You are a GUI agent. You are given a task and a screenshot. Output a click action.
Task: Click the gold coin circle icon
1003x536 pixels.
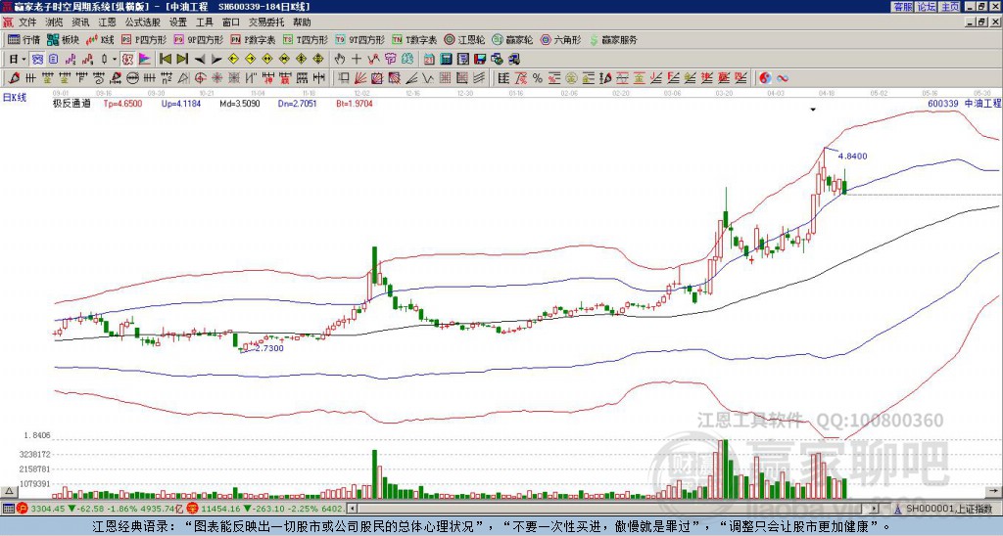pyautogui.click(x=571, y=78)
